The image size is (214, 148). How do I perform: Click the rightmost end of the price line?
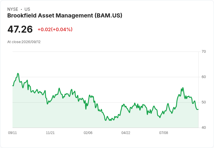click(198, 109)
